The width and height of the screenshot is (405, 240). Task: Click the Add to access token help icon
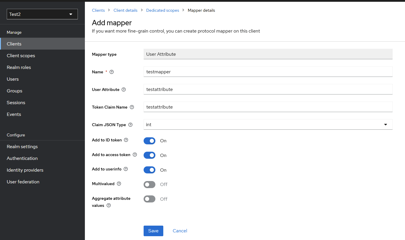click(x=135, y=155)
